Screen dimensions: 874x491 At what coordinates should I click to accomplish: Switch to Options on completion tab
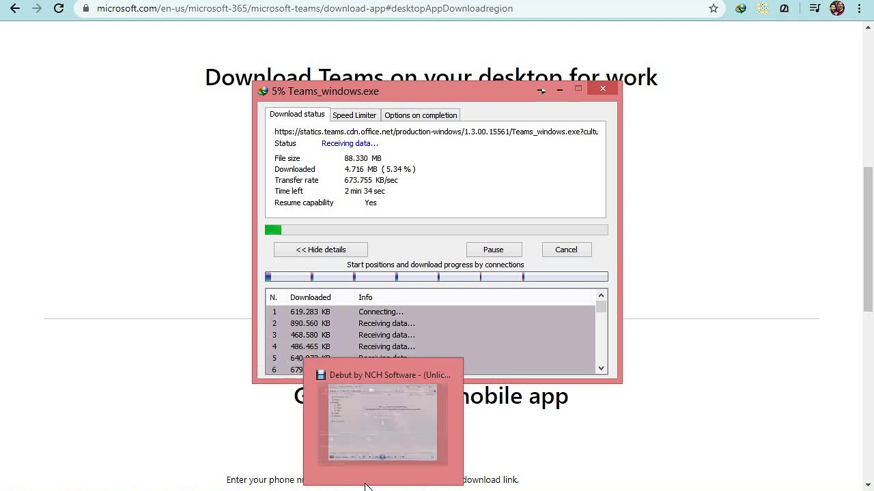click(421, 115)
